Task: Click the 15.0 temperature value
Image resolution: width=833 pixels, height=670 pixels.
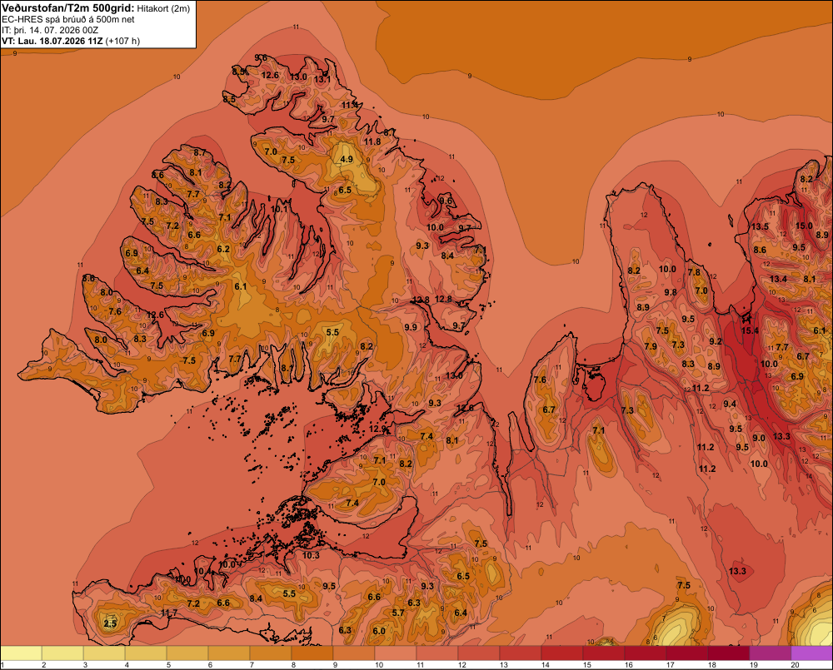Action: point(804,226)
